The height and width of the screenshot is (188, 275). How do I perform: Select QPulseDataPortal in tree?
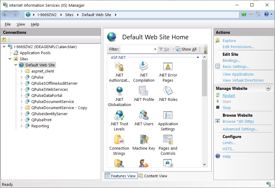[x=47, y=95]
